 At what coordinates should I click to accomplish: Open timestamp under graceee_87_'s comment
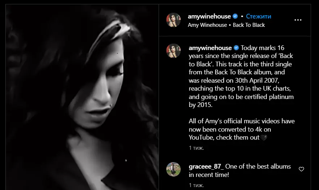tap(196, 185)
